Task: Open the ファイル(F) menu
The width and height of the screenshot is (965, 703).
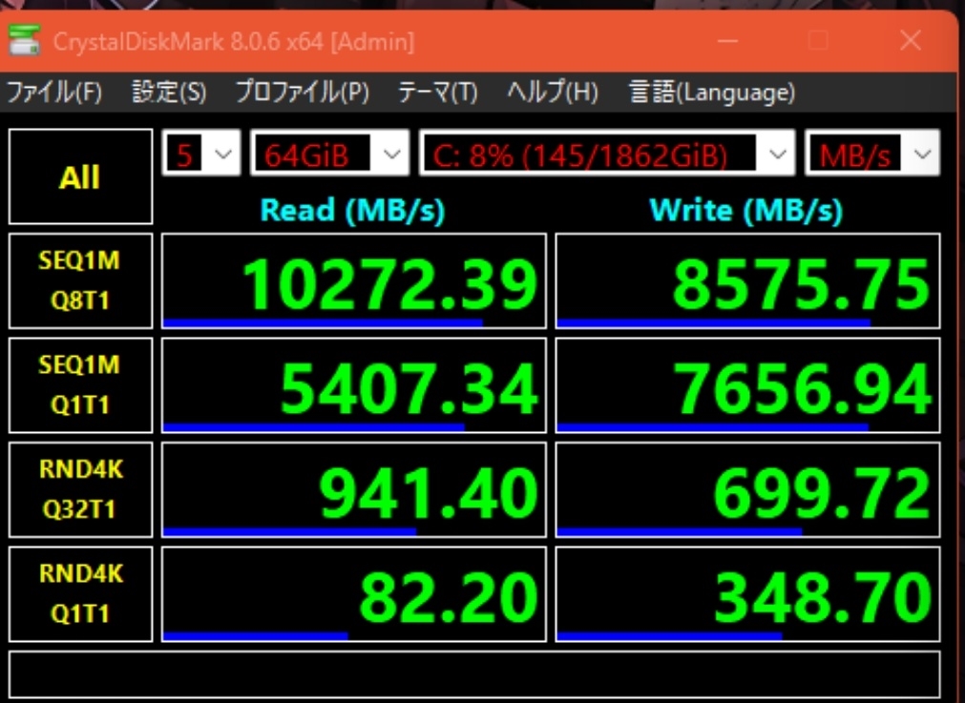Action: click(54, 93)
